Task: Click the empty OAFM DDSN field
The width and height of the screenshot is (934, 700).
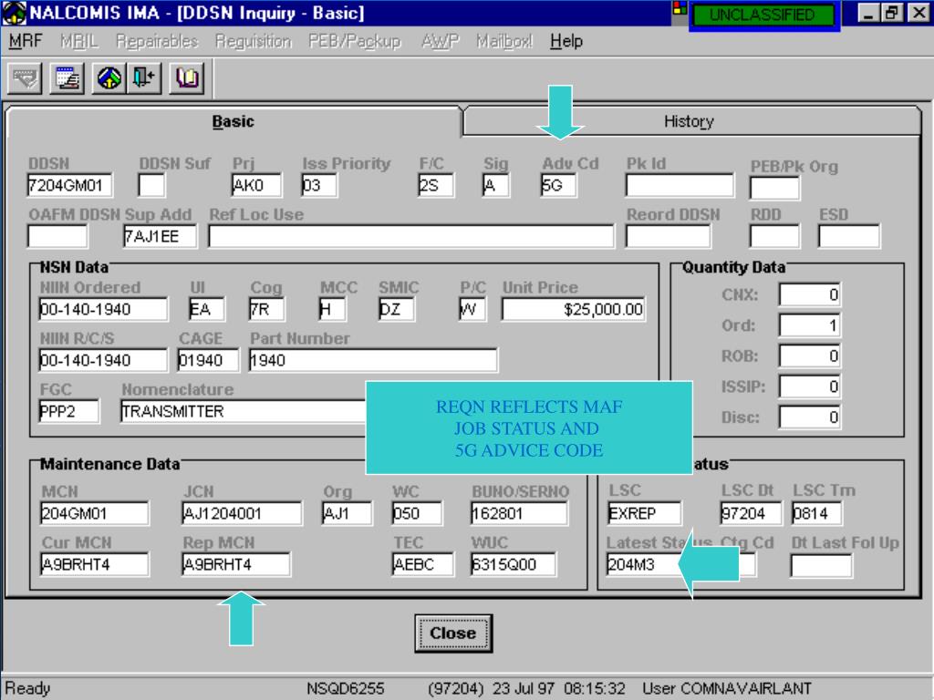Action: pyautogui.click(x=57, y=236)
